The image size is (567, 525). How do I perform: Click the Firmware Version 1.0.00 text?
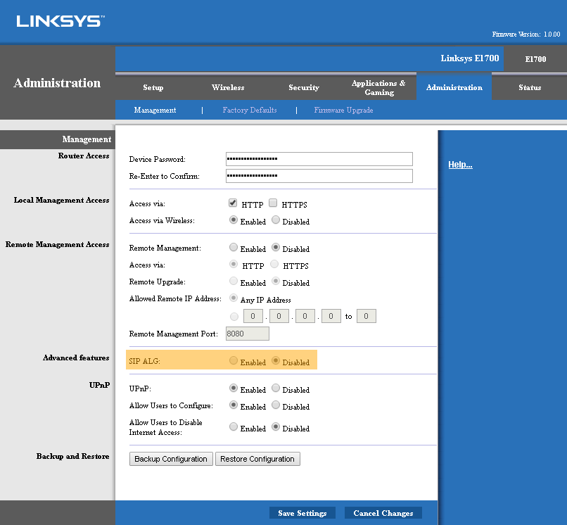(x=525, y=34)
